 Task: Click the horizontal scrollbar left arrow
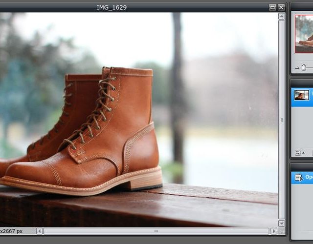[40, 231]
